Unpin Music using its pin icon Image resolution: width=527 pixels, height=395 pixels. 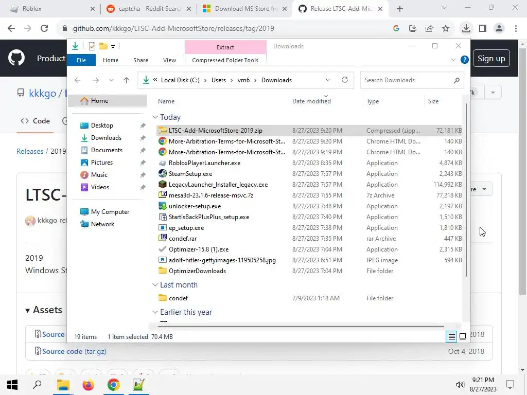click(143, 175)
